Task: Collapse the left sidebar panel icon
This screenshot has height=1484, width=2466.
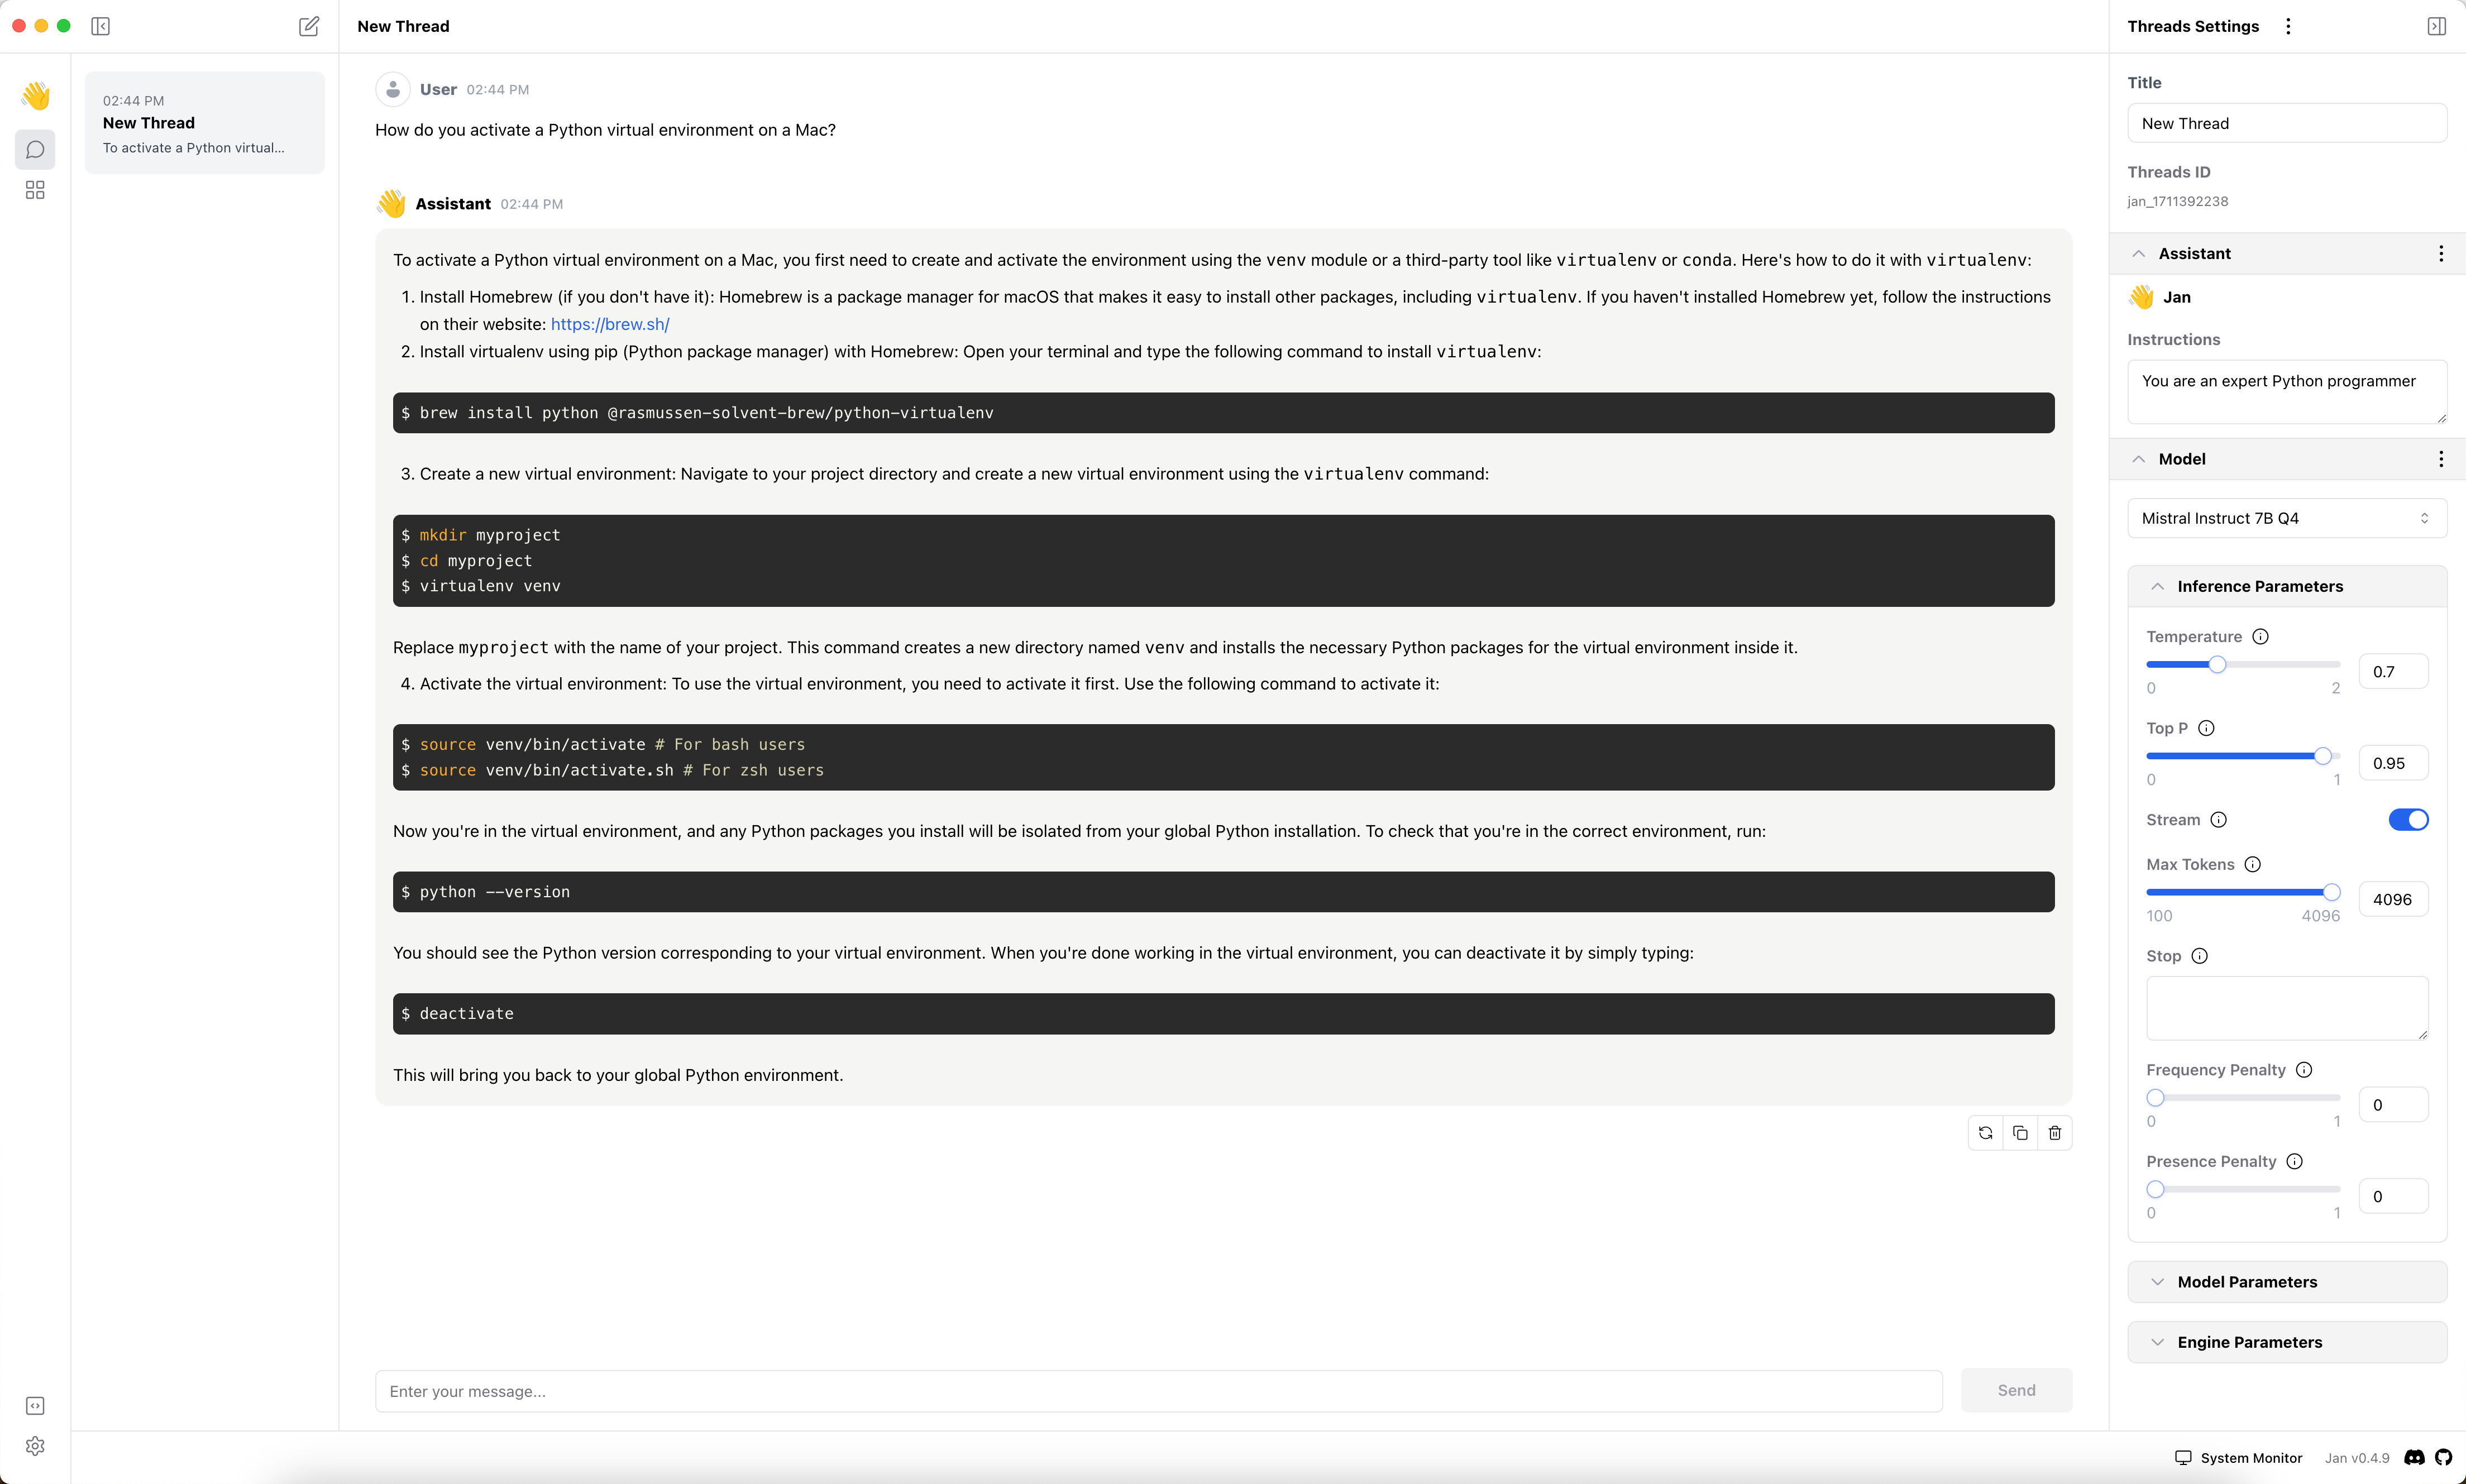Action: point(100,26)
